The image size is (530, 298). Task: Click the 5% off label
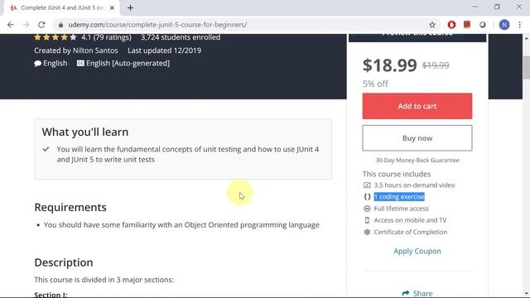click(x=375, y=84)
